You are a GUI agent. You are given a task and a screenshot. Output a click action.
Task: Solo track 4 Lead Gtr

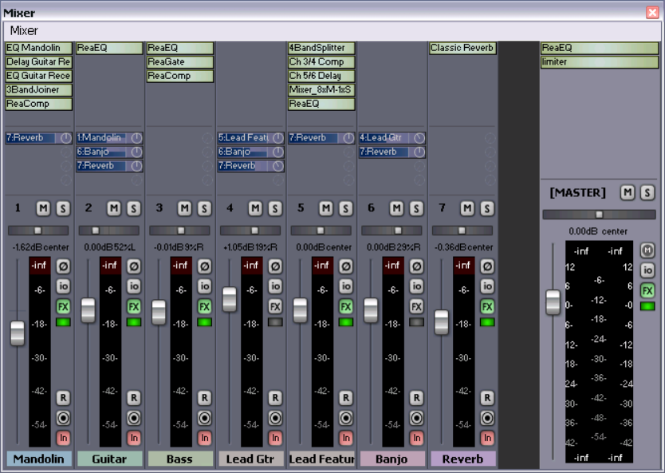coord(275,208)
